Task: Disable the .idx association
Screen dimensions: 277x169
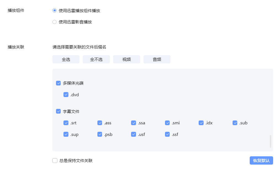Action: coord(201,123)
